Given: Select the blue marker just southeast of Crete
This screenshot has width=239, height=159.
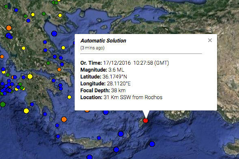Looking at the screenshot, I should [x=116, y=150].
